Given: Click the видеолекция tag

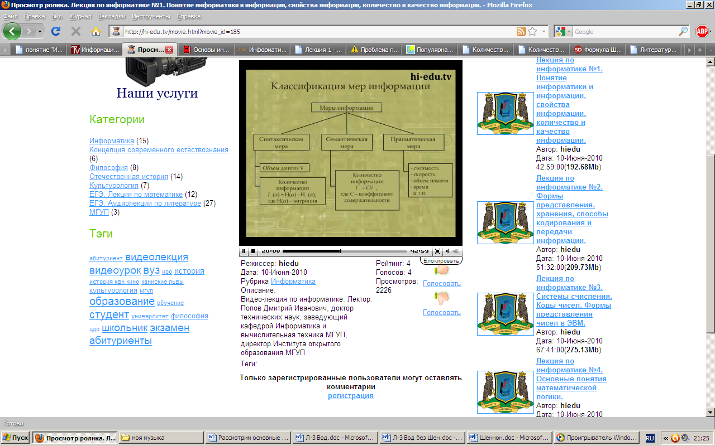Looking at the screenshot, I should 156,257.
